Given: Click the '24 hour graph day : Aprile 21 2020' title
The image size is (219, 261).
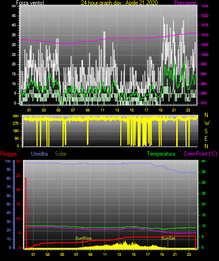Looking at the screenshot, I should pyautogui.click(x=119, y=3).
